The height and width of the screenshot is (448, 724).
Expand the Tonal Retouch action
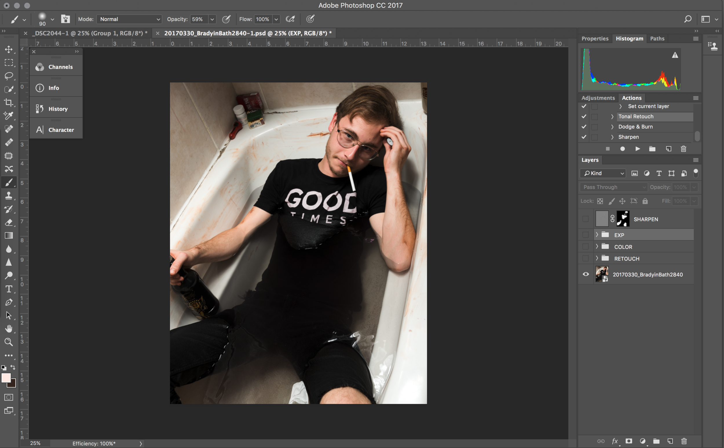tap(612, 117)
